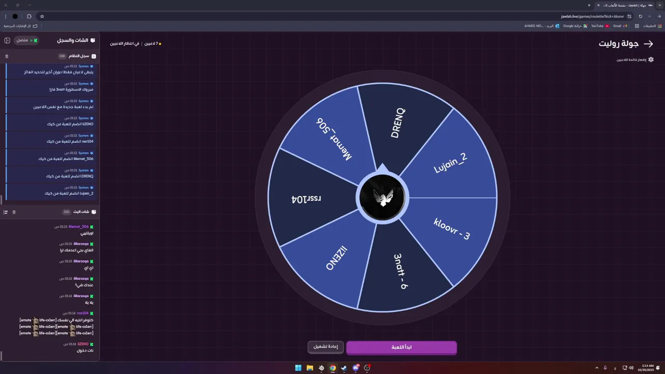
Task: Reload the jawlah.live page
Action: pyautogui.click(x=640, y=16)
